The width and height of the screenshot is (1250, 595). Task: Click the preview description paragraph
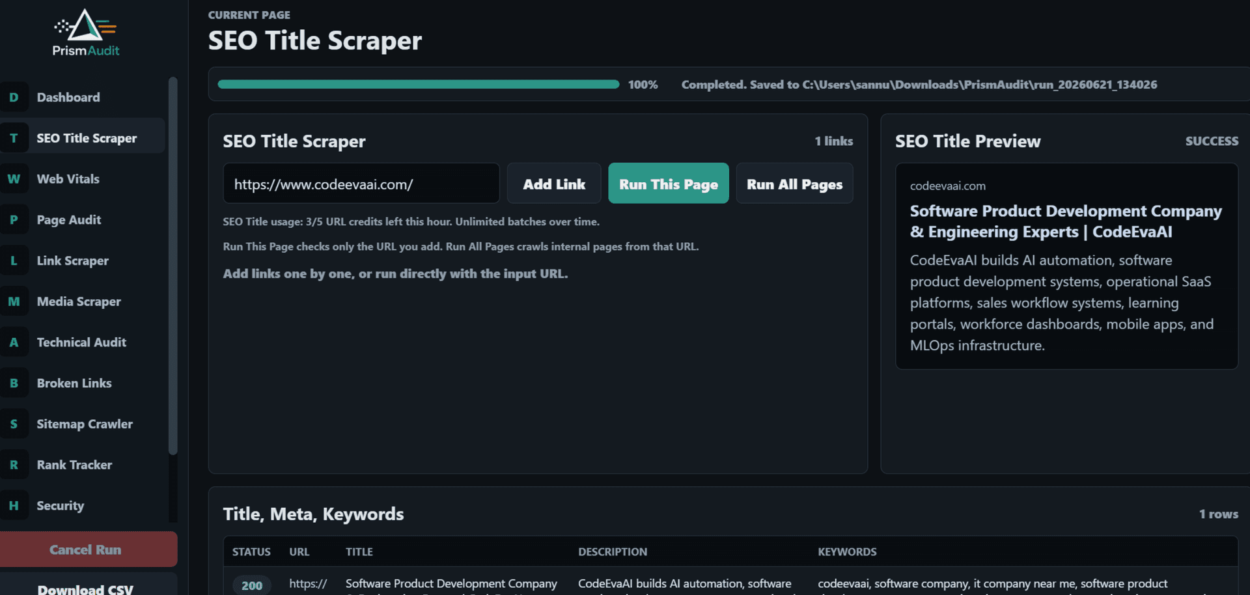tap(1062, 303)
